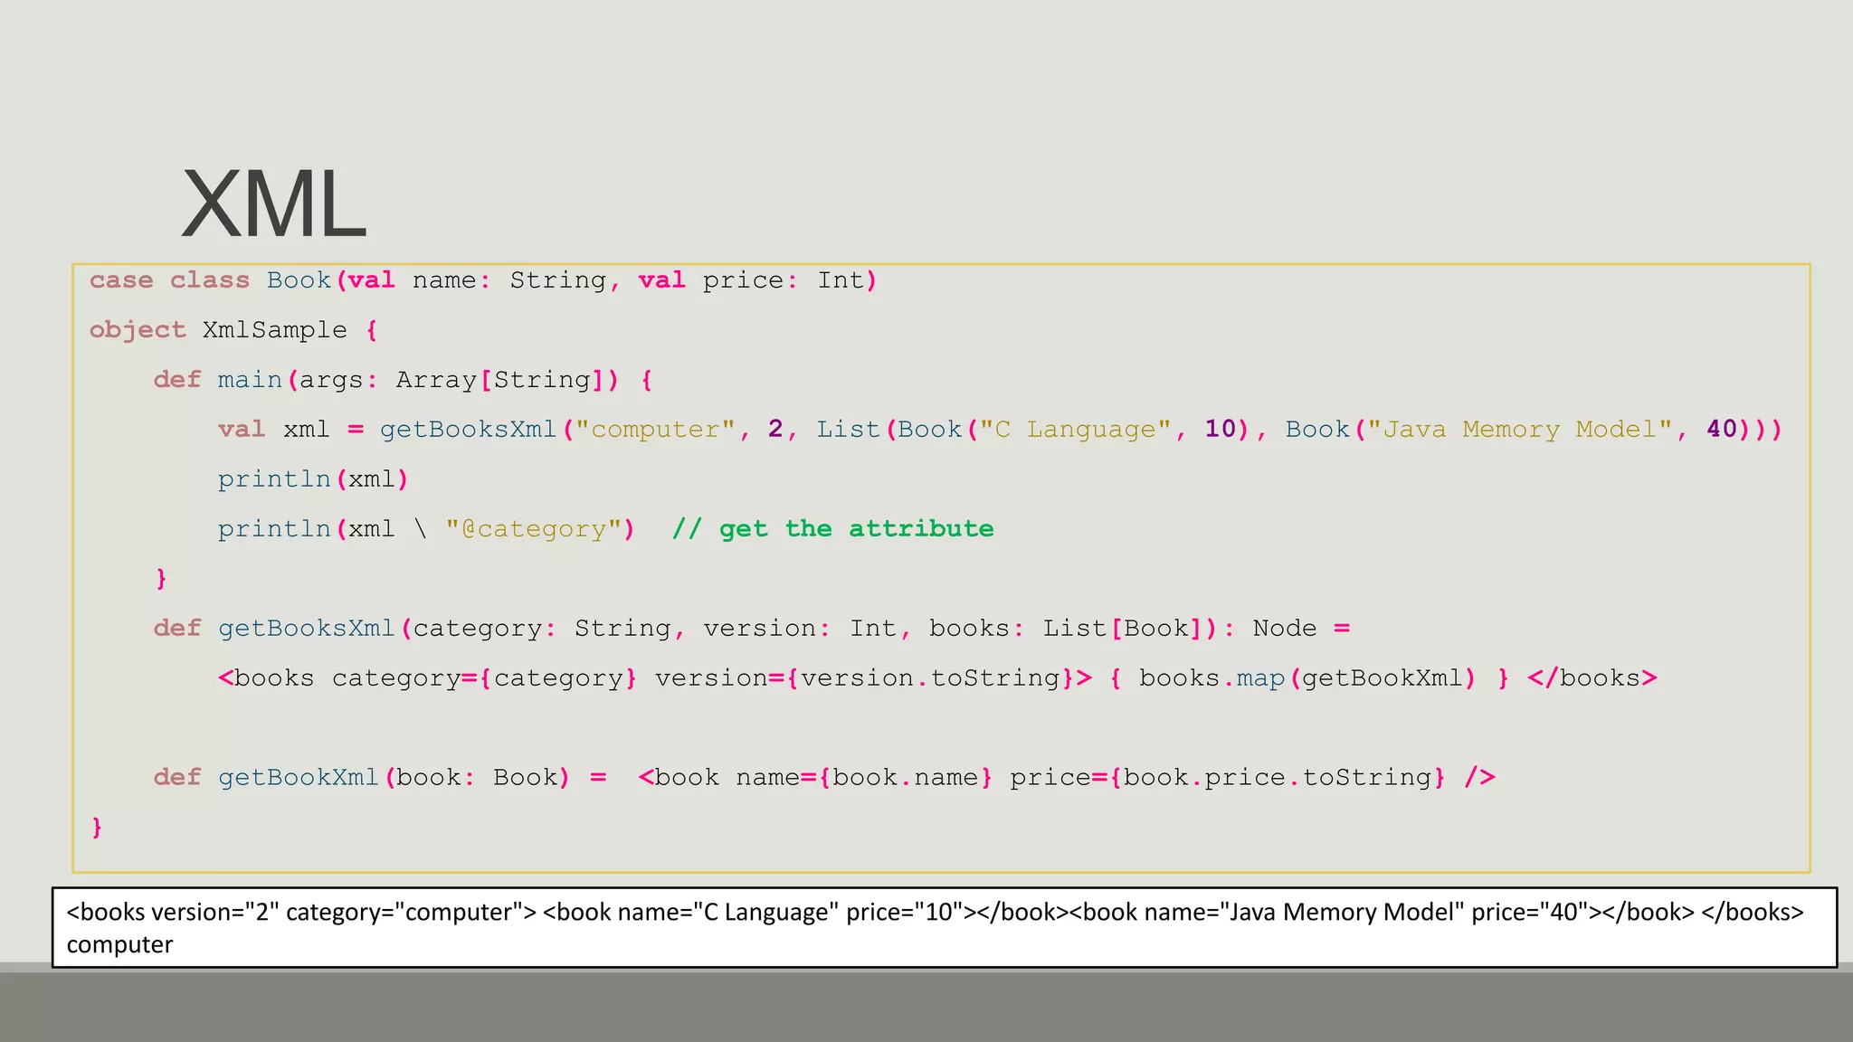Select the 'case class Book' code line
This screenshot has width=1853, height=1042.
pyautogui.click(x=484, y=280)
